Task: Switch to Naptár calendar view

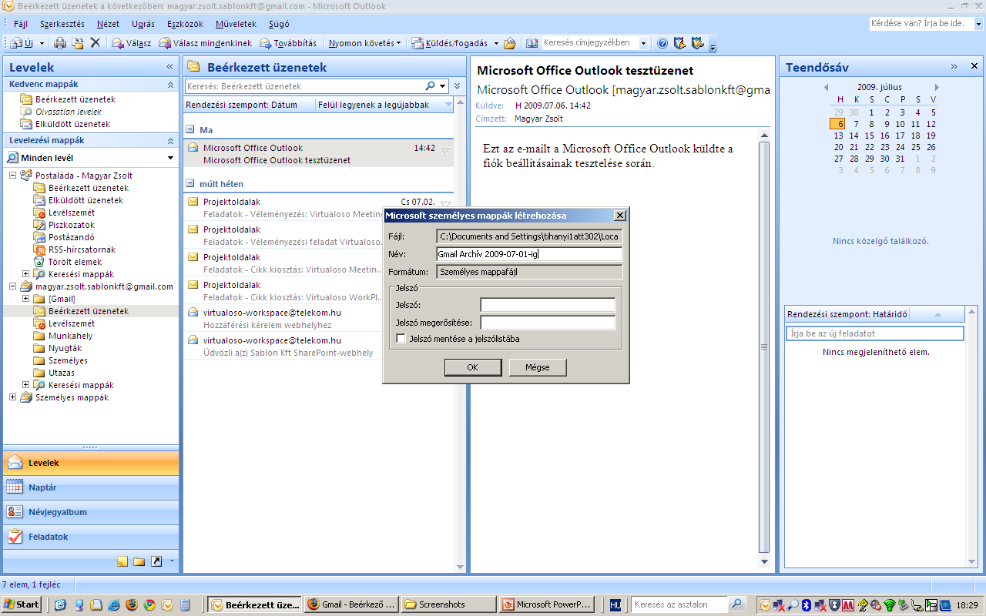Action: [x=91, y=487]
